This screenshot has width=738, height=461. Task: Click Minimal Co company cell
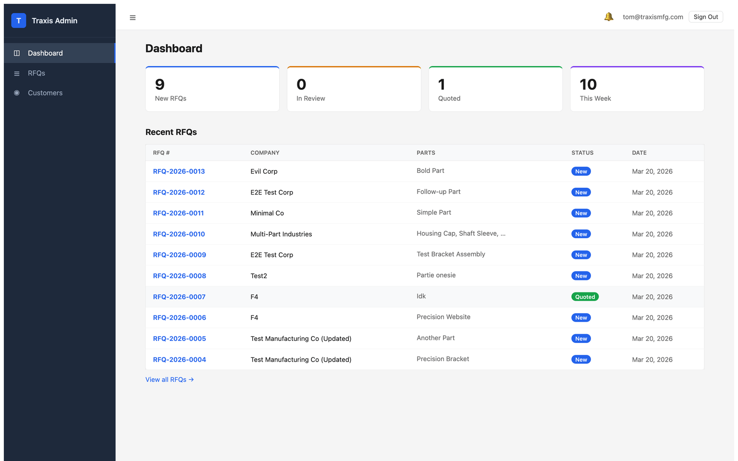point(267,213)
